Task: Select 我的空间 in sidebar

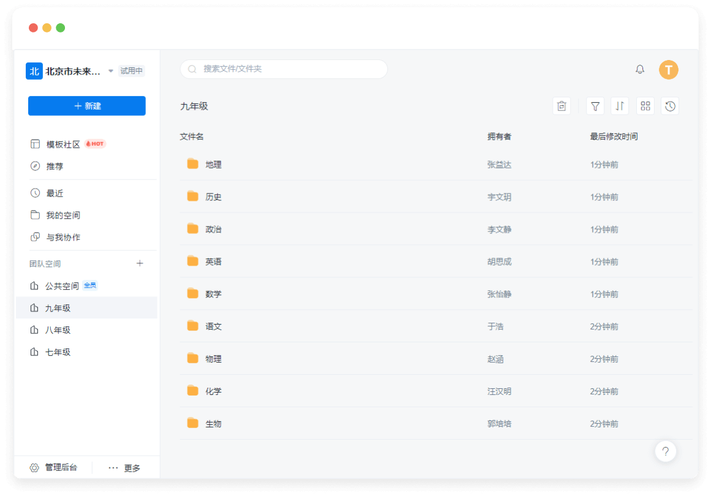Action: [x=63, y=216]
